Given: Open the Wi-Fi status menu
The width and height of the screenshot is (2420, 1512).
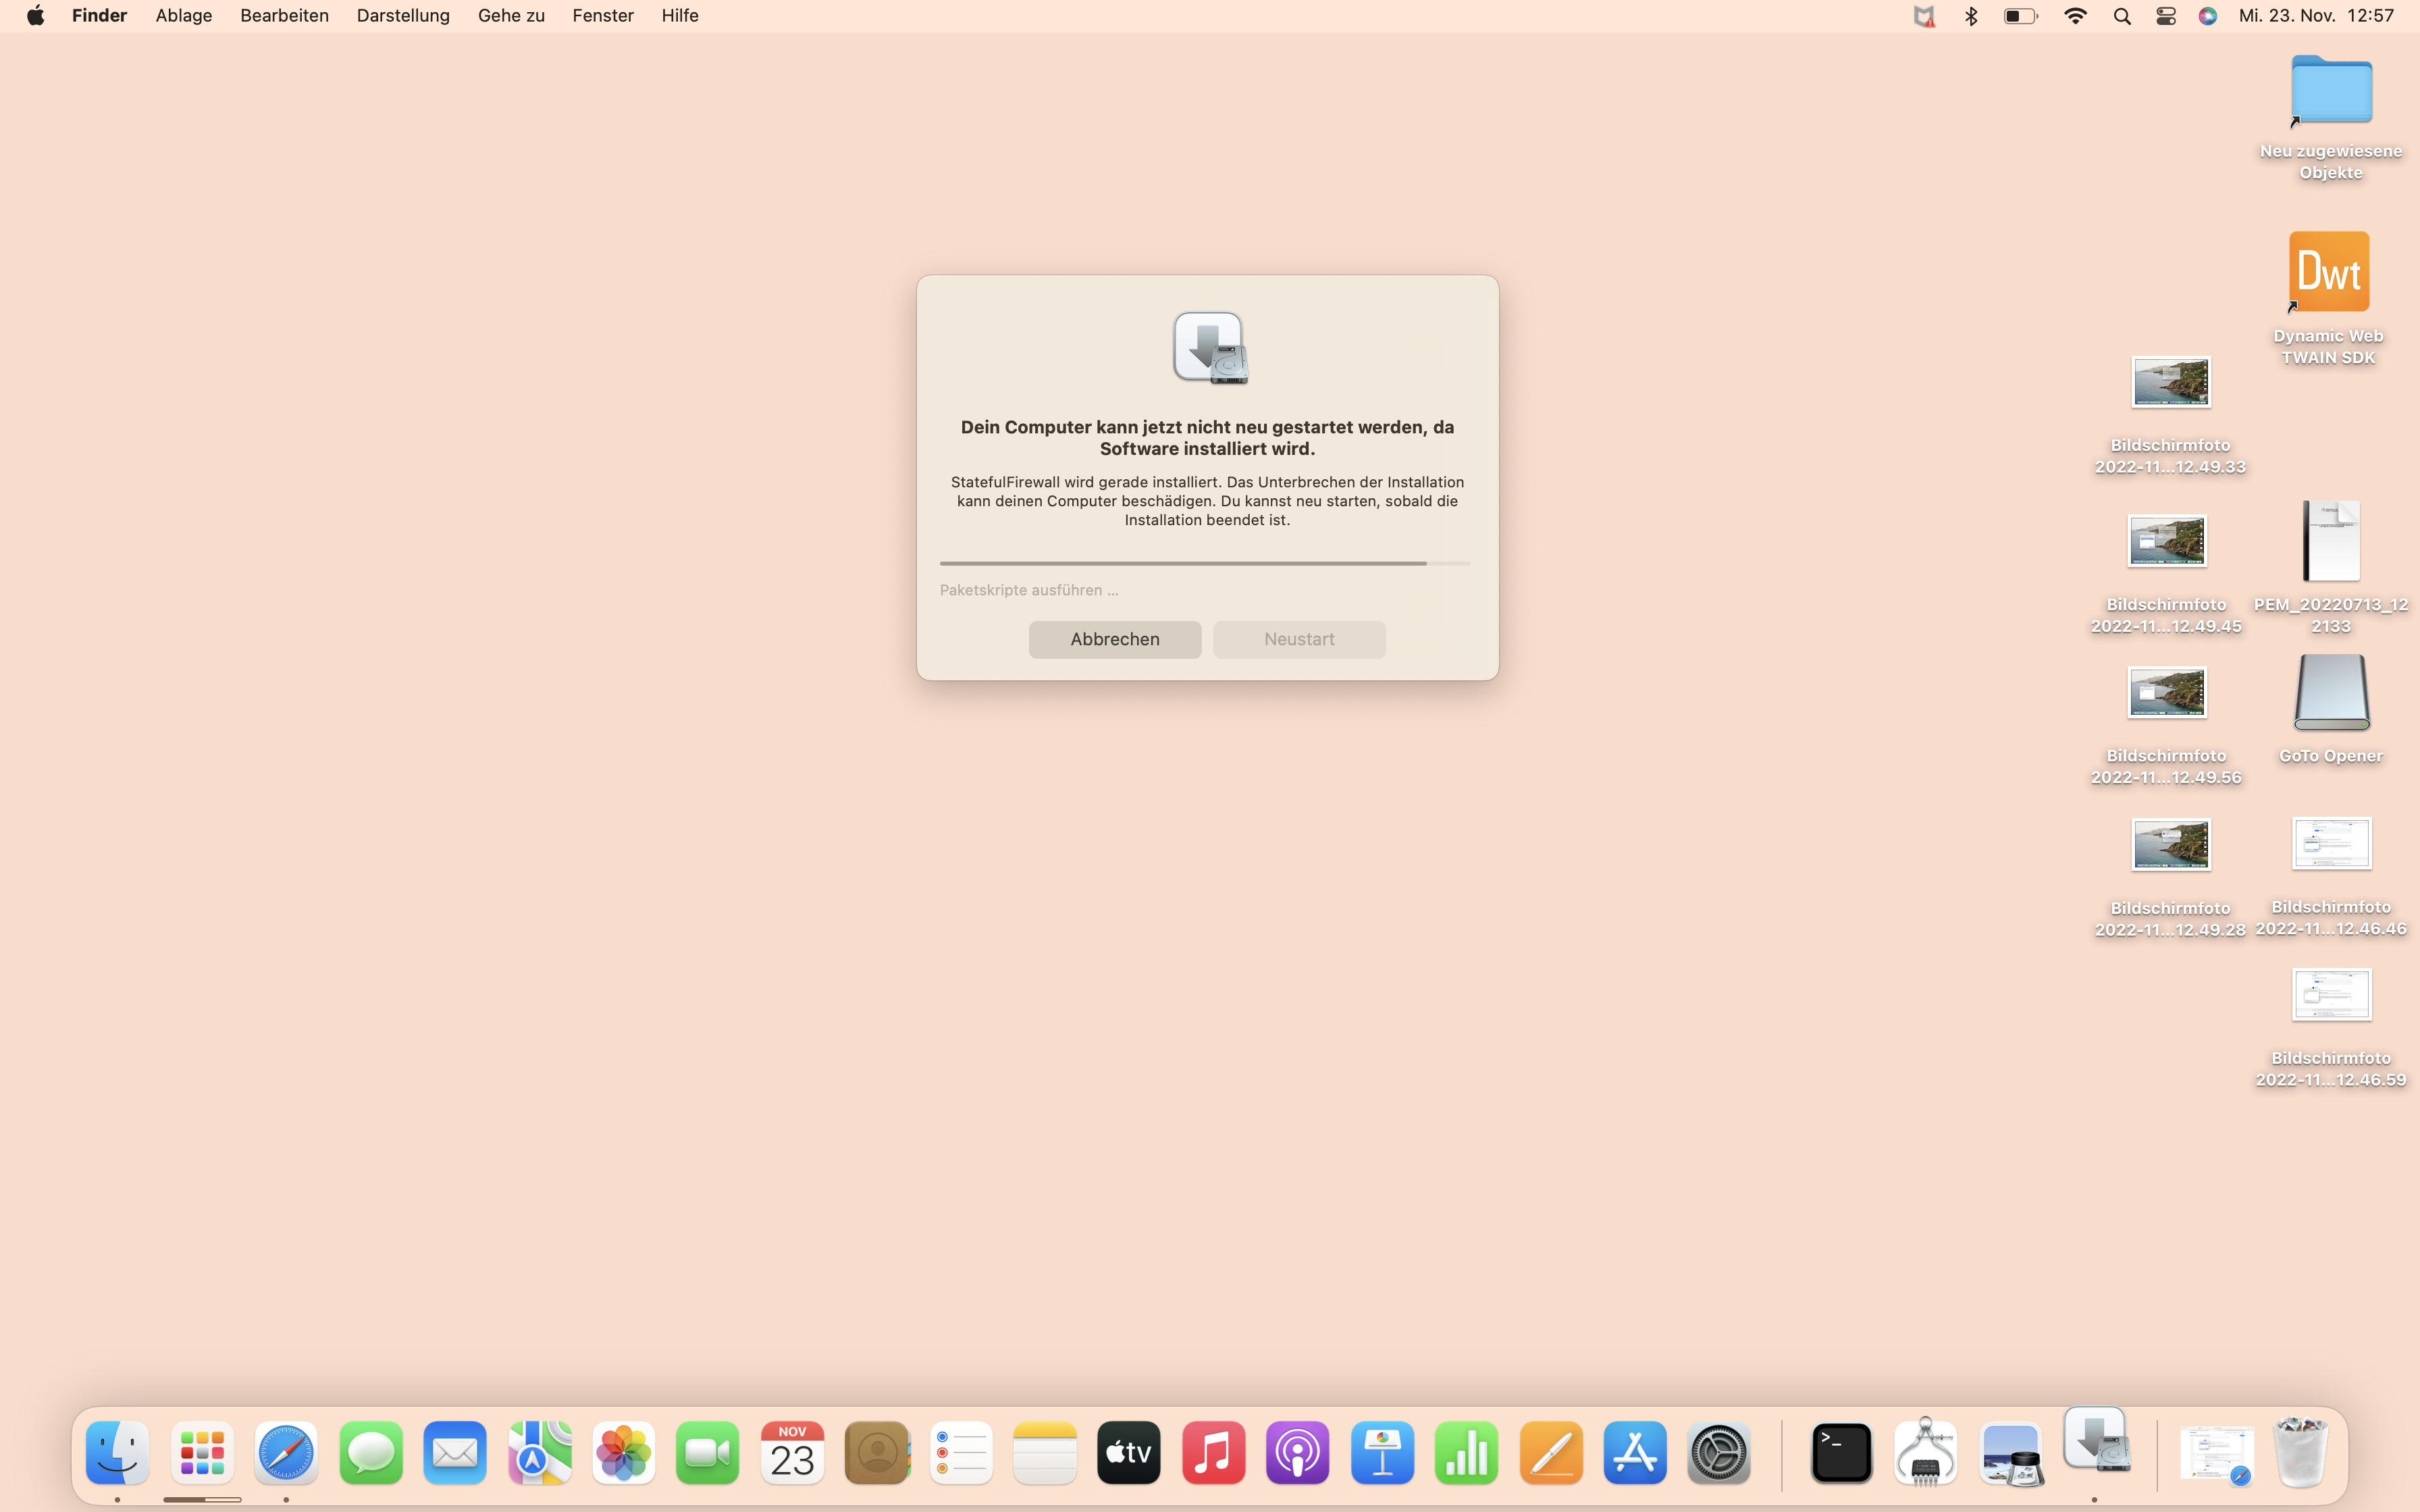Looking at the screenshot, I should (x=2075, y=16).
